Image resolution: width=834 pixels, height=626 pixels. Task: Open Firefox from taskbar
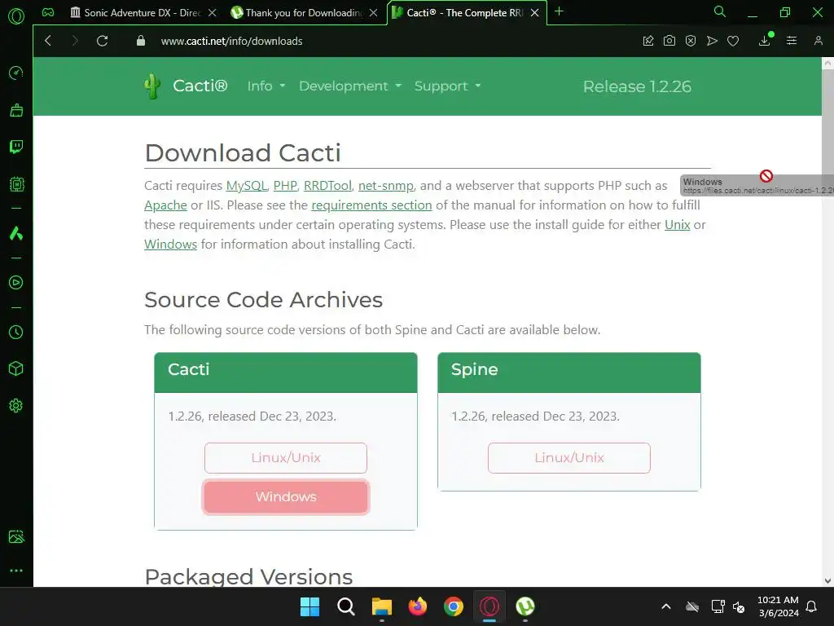(418, 606)
